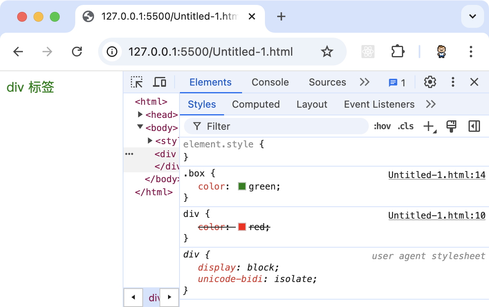Open the green color swatch picker
489x307 pixels.
coord(242,187)
